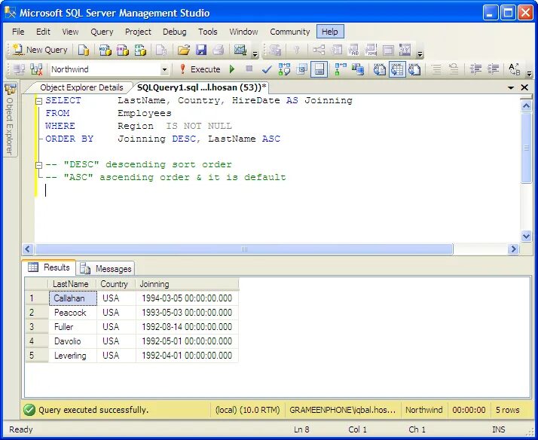Screen dimensions: 538x440
Task: Click Uncomment Selected Lines icon
Action: 454,69
